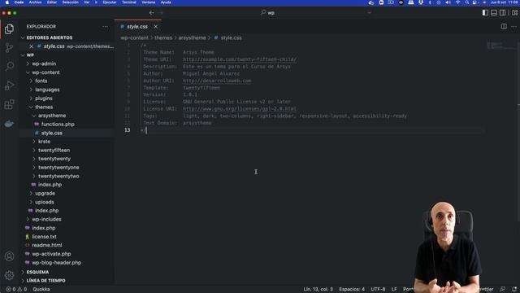The height and width of the screenshot is (293, 520).
Task: Click command center search box wp
Action: 269,13
